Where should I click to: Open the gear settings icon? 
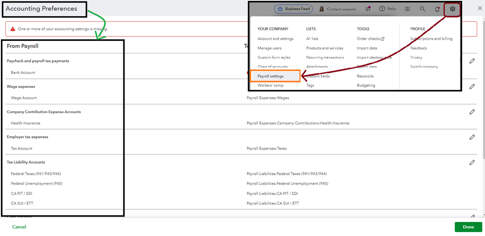452,9
